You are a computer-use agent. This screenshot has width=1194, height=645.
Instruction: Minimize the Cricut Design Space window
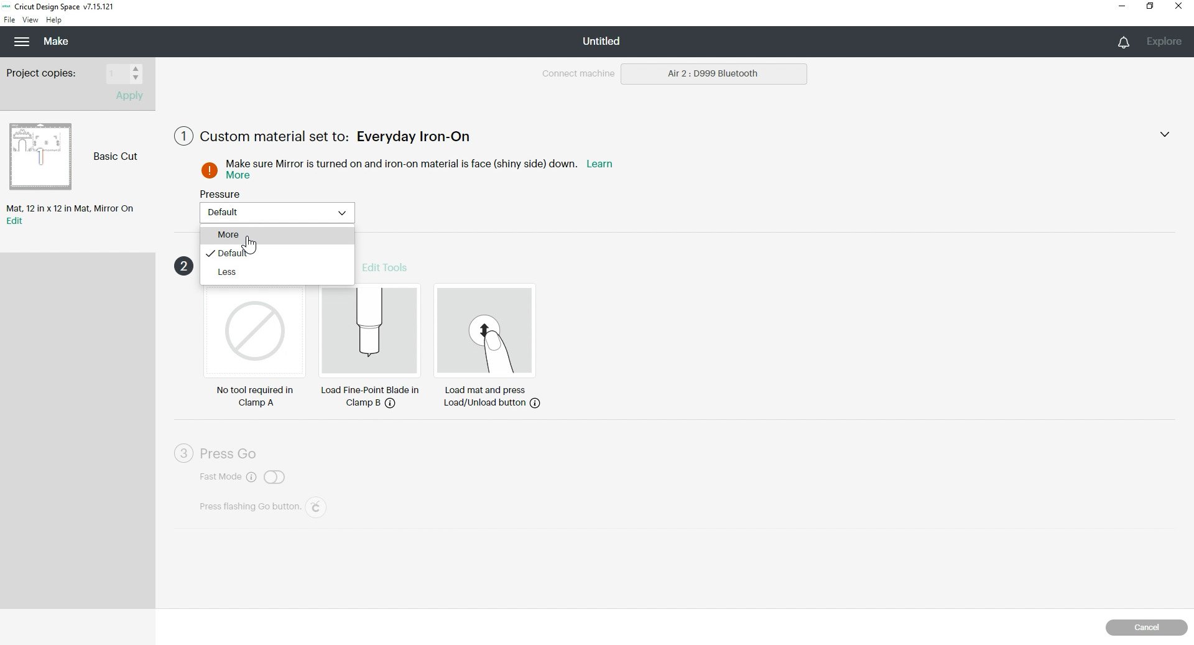pos(1122,6)
